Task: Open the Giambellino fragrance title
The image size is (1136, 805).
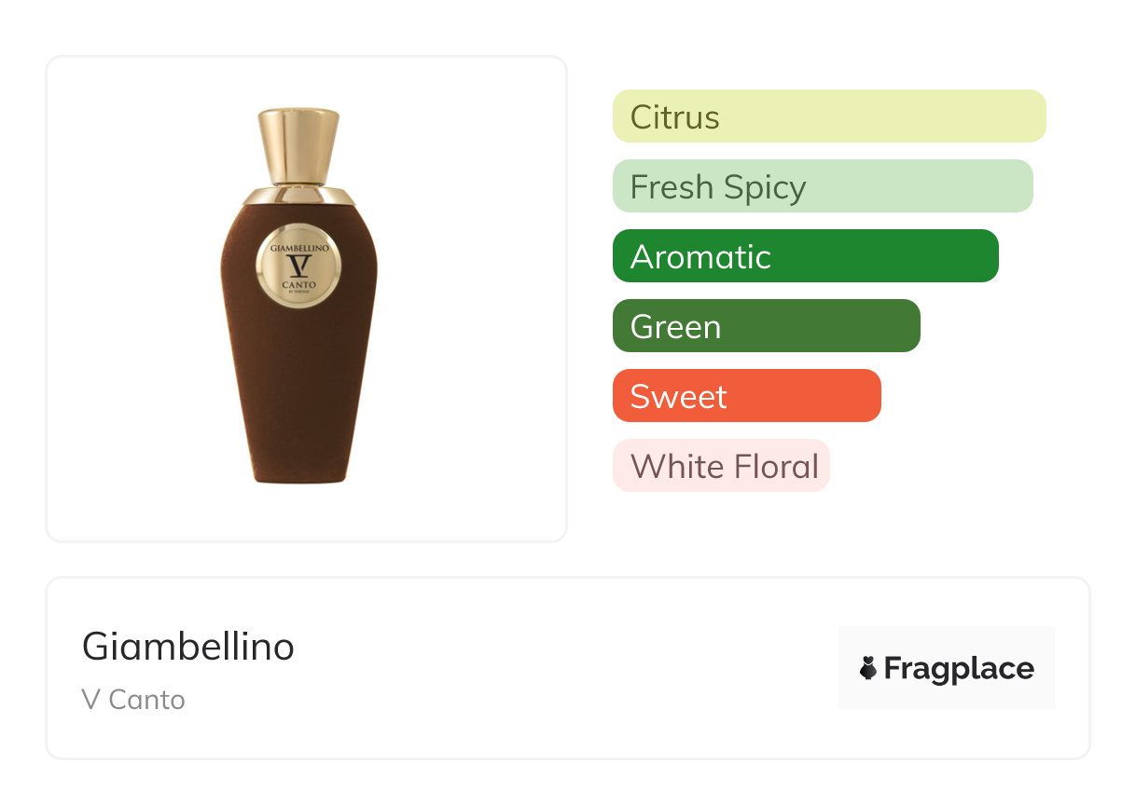Action: 188,647
